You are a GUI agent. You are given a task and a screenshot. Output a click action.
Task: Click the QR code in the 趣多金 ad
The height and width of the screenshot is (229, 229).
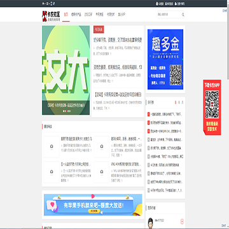click(175, 75)
